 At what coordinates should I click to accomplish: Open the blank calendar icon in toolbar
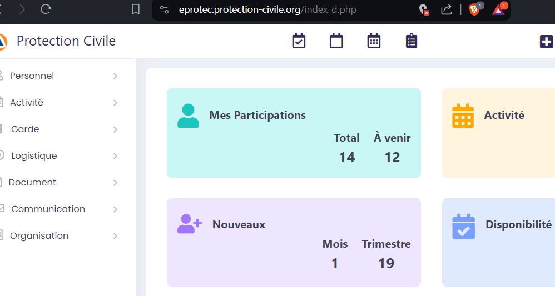tap(336, 41)
